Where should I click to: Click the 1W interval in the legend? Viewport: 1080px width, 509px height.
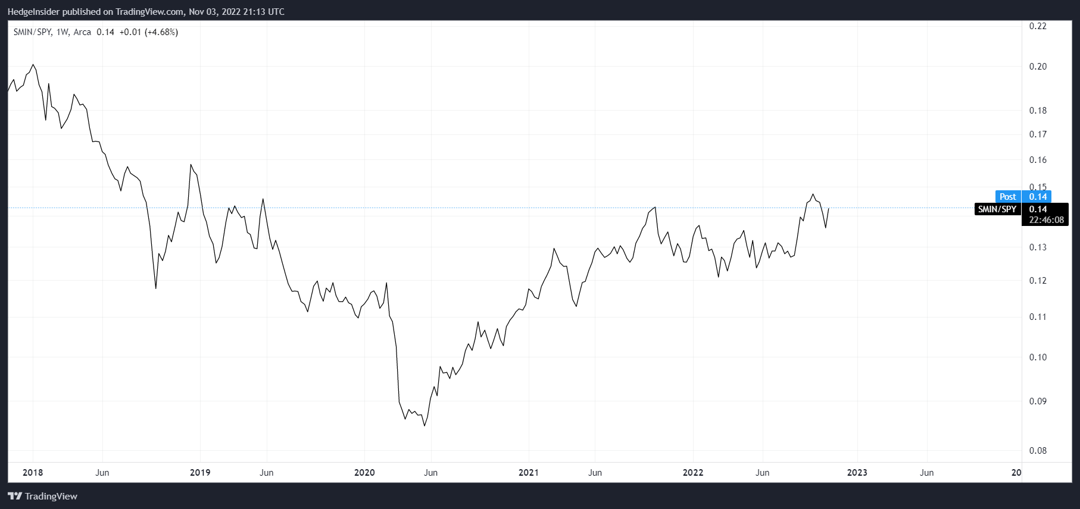click(63, 32)
